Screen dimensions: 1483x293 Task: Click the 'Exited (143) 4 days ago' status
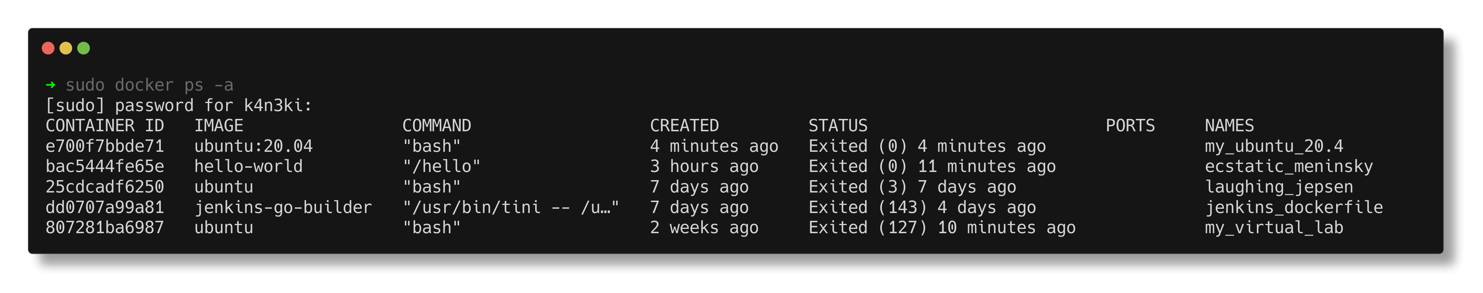922,207
